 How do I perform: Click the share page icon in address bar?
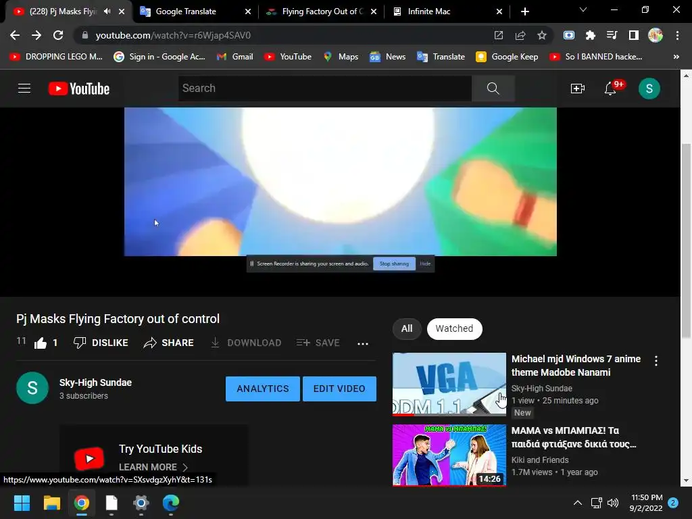pyautogui.click(x=520, y=35)
